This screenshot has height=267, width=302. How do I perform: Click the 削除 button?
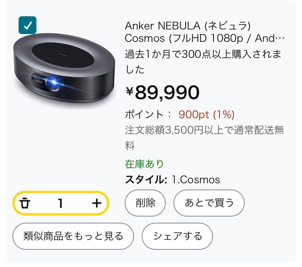[145, 203]
